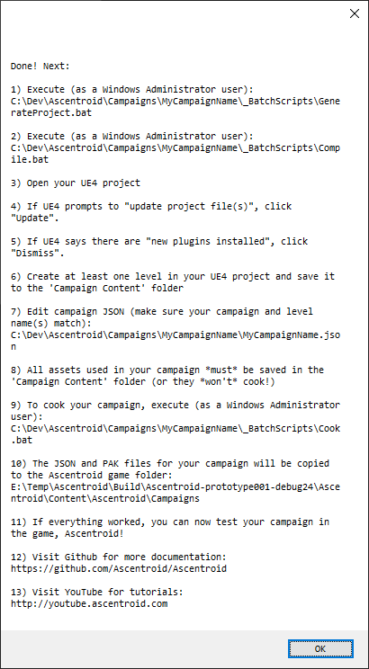Click the "To cook your campaign" line
The height and width of the screenshot is (669, 369).
[x=175, y=410]
